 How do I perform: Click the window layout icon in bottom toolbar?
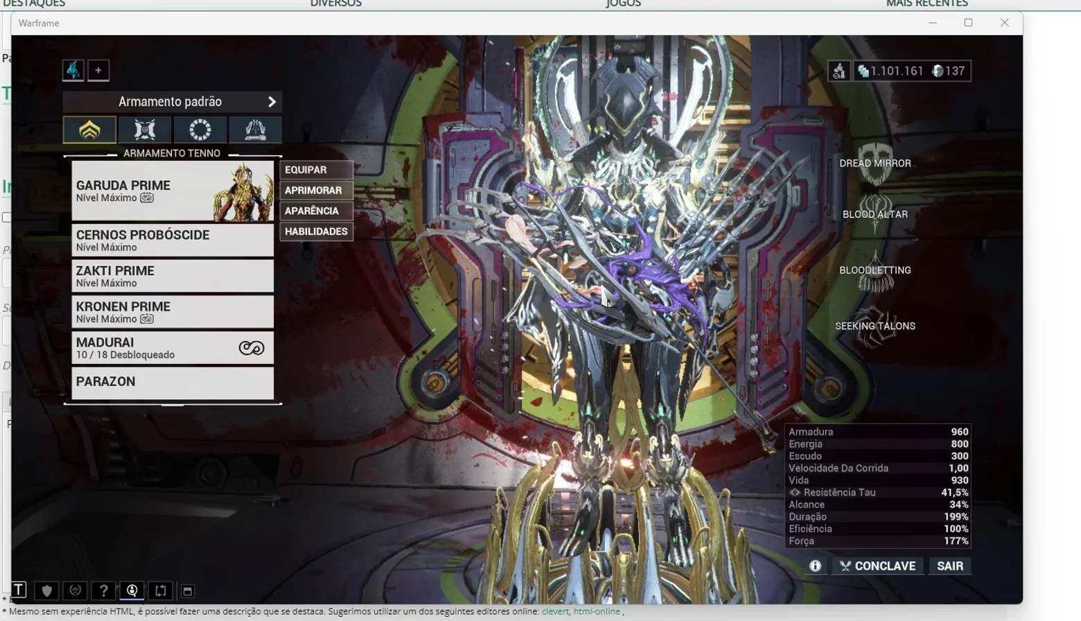pos(187,591)
